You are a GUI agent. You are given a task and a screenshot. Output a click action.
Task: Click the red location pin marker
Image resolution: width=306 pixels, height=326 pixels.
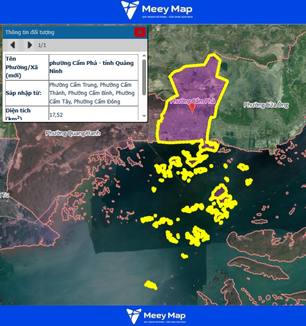192,108
